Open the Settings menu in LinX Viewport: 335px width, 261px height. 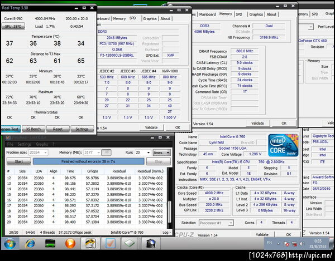coord(25,144)
